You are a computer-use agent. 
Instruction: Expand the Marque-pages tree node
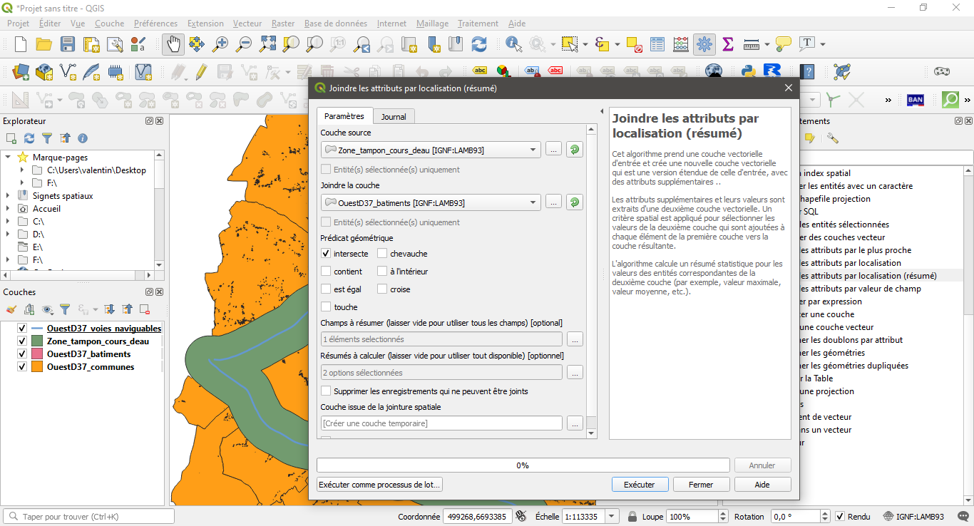8,158
